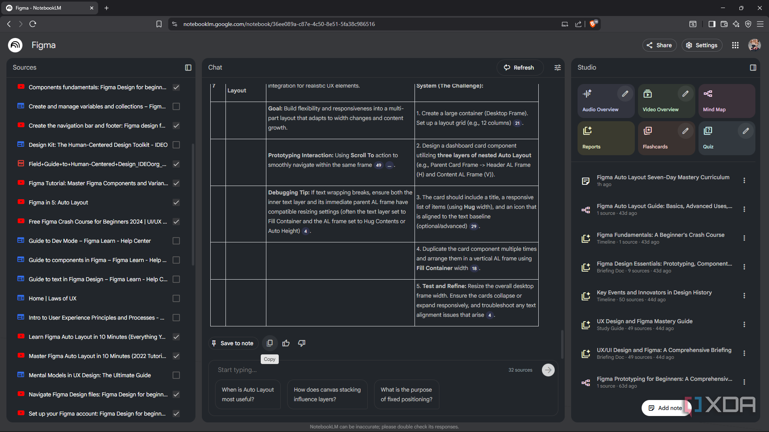Open Google apps grid
Image resolution: width=769 pixels, height=432 pixels.
[x=735, y=45]
